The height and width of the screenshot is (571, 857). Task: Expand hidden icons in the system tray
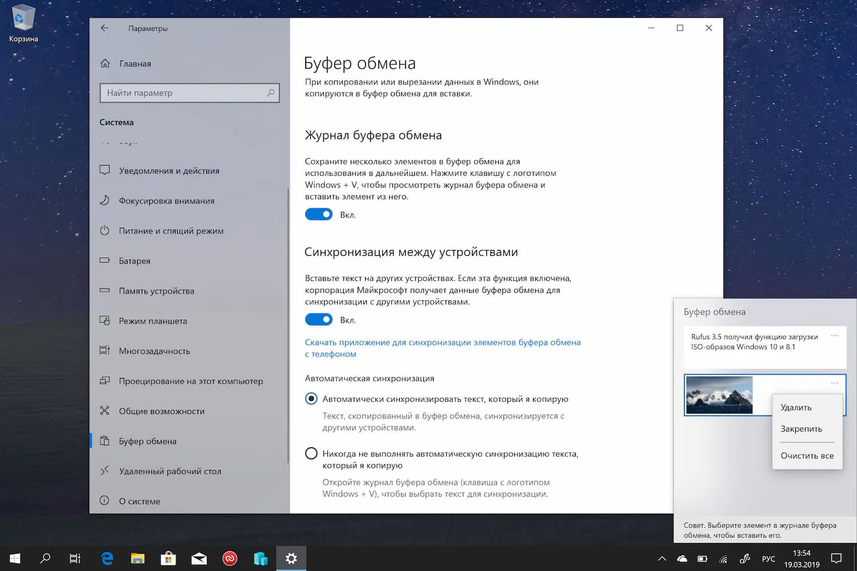(661, 558)
